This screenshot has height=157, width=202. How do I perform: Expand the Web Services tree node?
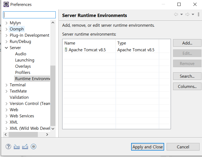point(6,116)
